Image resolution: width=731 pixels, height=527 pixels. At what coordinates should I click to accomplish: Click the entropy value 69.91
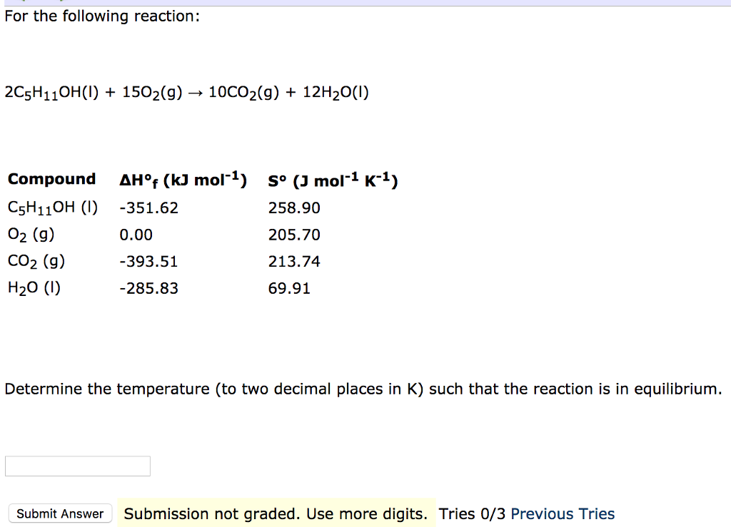coord(290,288)
